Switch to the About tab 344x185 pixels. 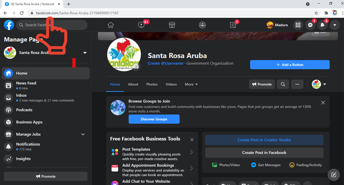pos(133,84)
